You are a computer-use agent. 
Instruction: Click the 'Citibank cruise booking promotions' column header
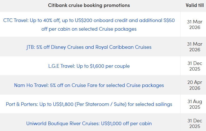89,6
